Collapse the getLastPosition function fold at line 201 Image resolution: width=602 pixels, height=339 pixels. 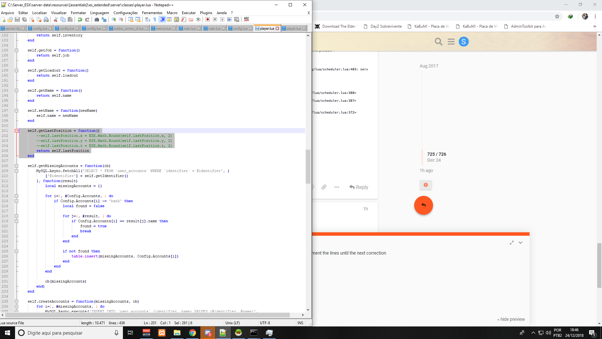16,131
